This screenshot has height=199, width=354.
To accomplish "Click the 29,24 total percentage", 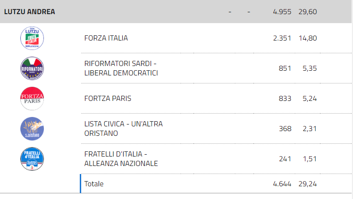I will [308, 184].
